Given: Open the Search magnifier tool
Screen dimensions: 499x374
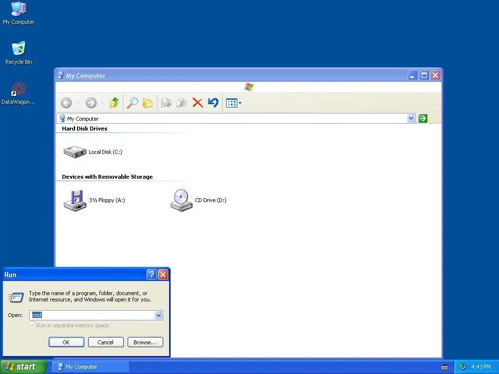Looking at the screenshot, I should pyautogui.click(x=132, y=103).
